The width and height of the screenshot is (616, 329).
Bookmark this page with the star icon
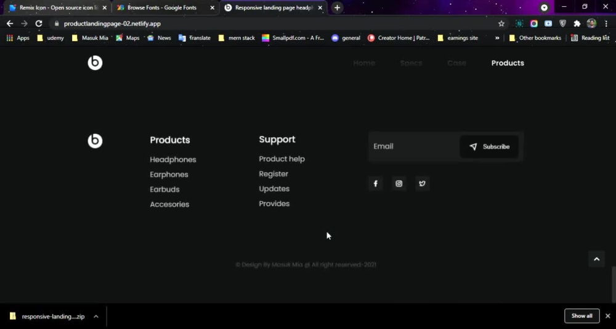(x=501, y=23)
